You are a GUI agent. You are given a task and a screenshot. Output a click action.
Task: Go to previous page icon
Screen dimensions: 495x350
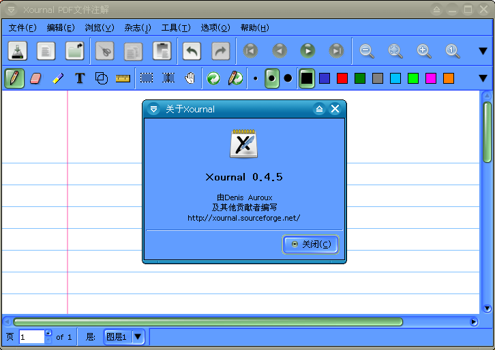click(280, 51)
